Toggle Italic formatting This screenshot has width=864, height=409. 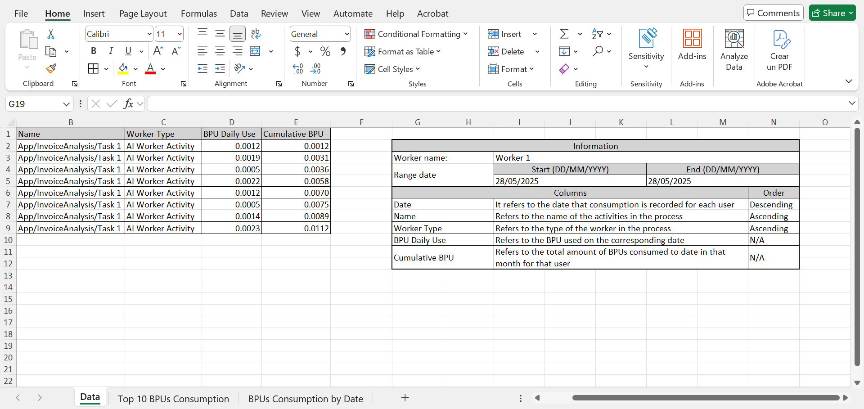[111, 51]
